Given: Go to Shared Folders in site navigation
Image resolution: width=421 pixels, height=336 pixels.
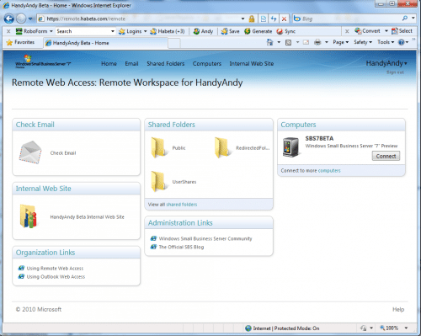Looking at the screenshot, I should pyautogui.click(x=166, y=64).
